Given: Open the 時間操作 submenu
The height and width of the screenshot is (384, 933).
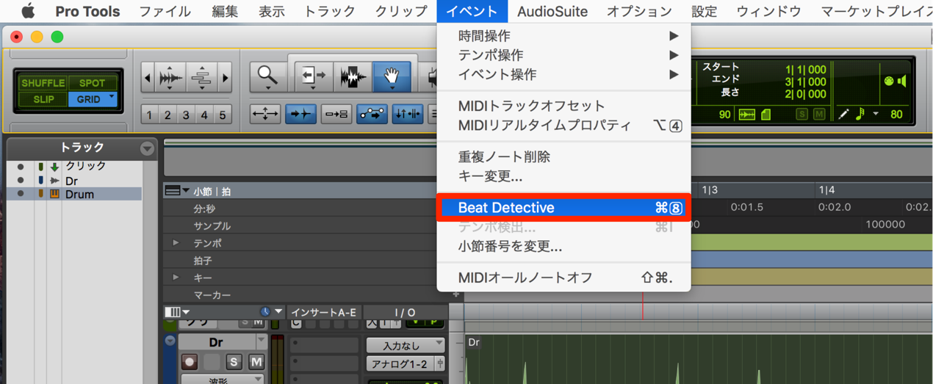Looking at the screenshot, I should 564,36.
